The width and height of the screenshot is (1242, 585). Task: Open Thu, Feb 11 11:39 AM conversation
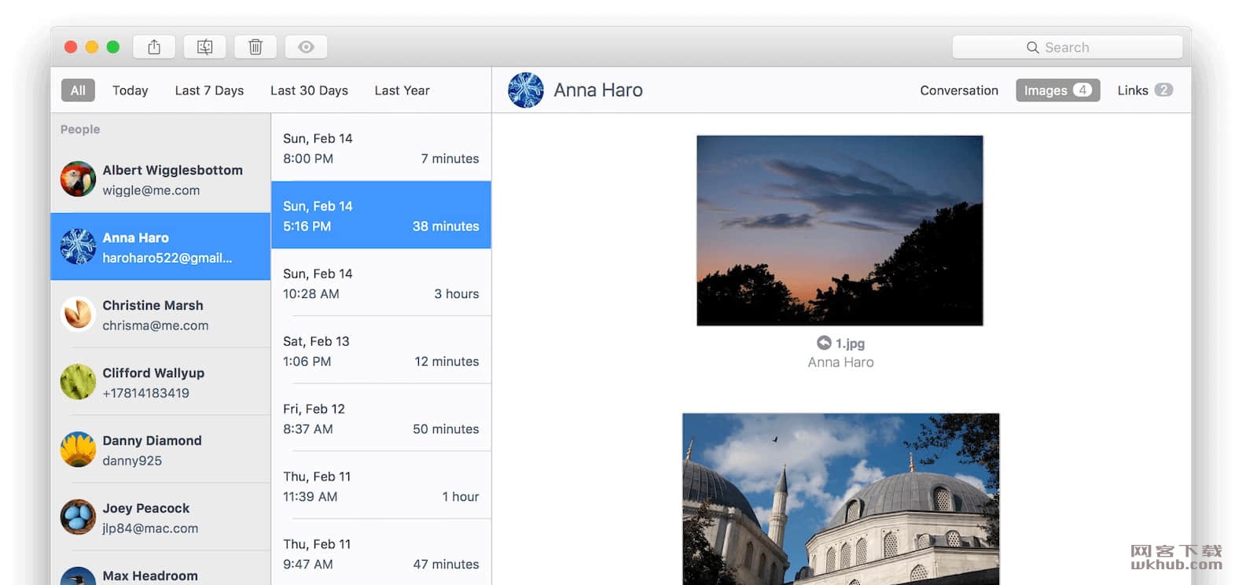click(x=381, y=486)
